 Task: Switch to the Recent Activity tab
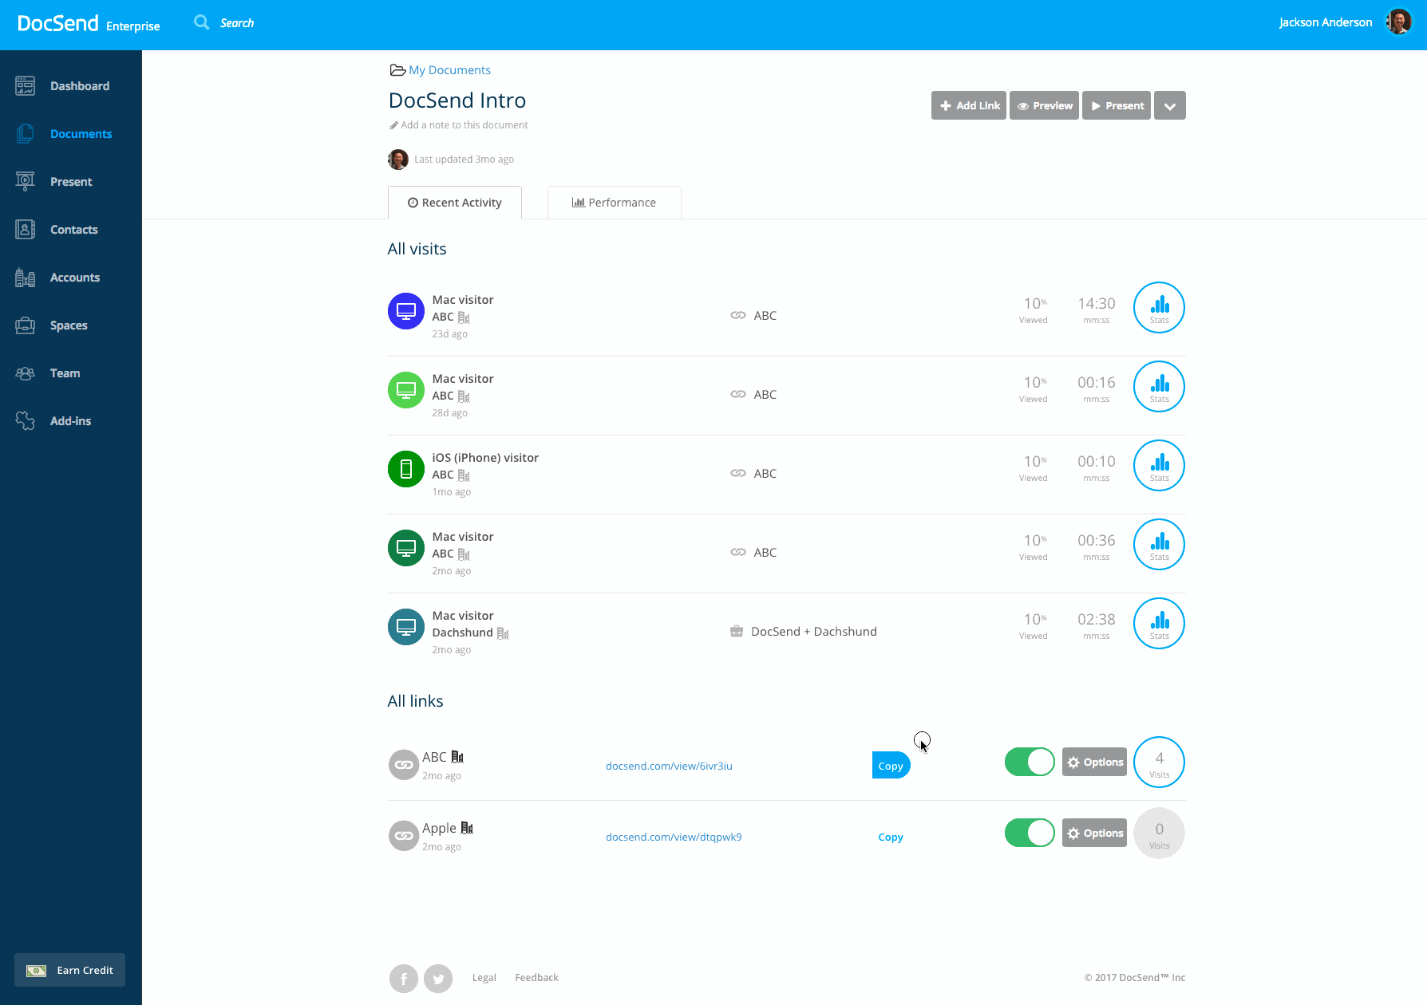(x=455, y=203)
